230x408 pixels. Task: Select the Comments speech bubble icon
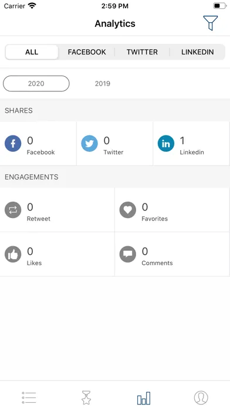128,254
